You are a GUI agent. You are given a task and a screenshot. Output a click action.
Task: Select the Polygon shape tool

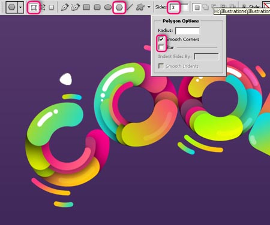[119, 8]
